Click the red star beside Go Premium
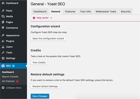 [x=17, y=81]
